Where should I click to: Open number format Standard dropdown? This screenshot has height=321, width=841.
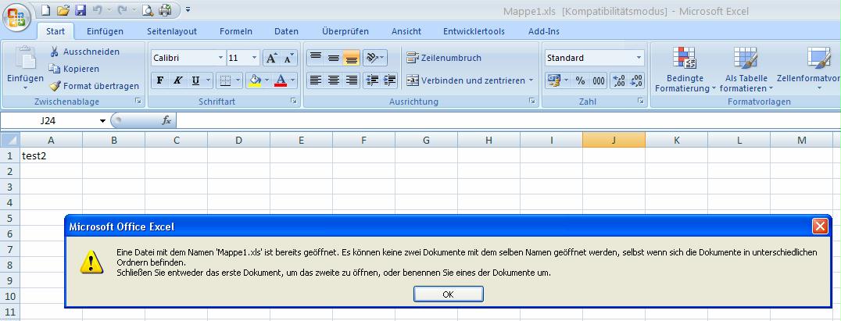[x=639, y=58]
